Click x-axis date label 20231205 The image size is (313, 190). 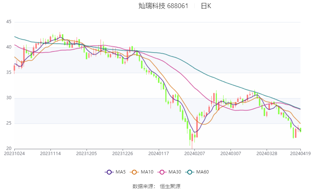87,154
